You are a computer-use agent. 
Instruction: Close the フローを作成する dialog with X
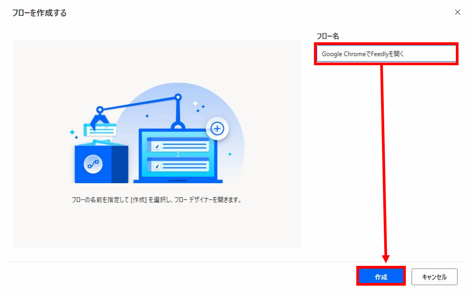click(457, 12)
